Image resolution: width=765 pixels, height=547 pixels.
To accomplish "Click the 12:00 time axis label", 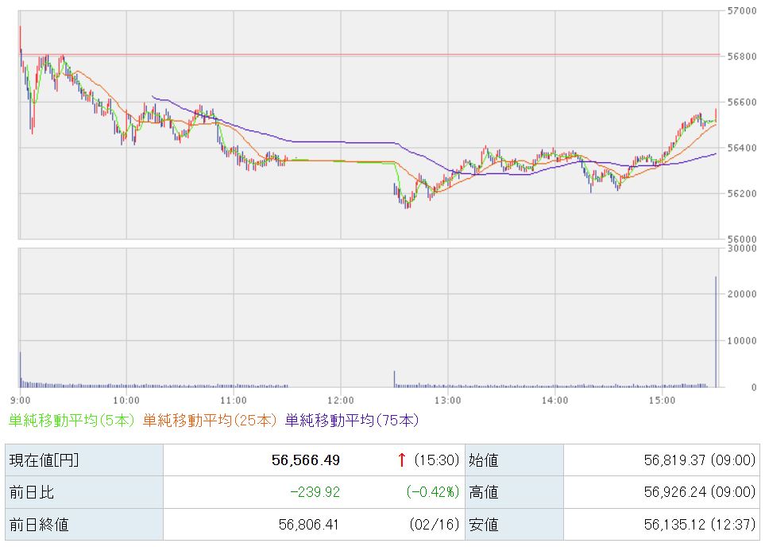I will pyautogui.click(x=339, y=399).
